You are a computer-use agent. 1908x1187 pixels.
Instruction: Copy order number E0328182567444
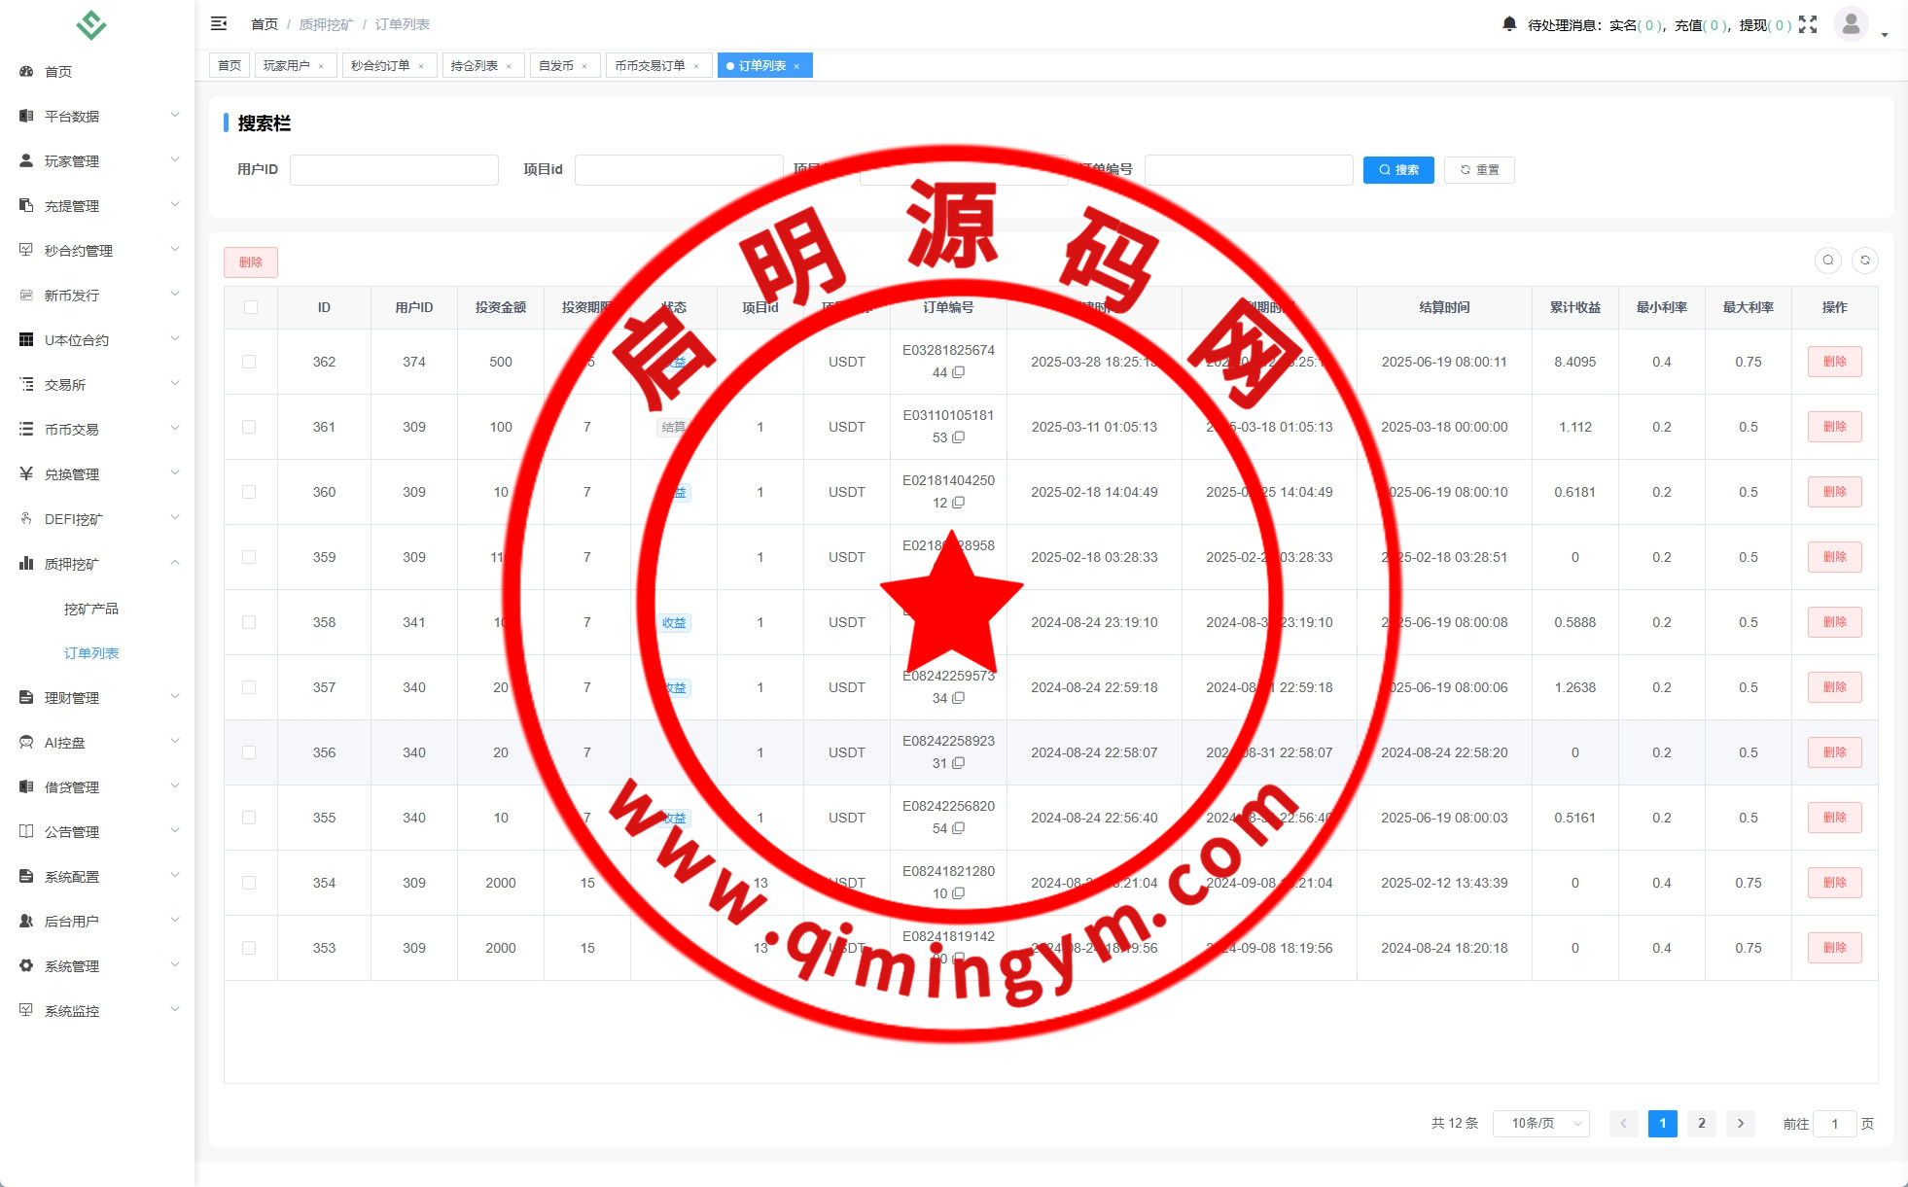click(959, 372)
